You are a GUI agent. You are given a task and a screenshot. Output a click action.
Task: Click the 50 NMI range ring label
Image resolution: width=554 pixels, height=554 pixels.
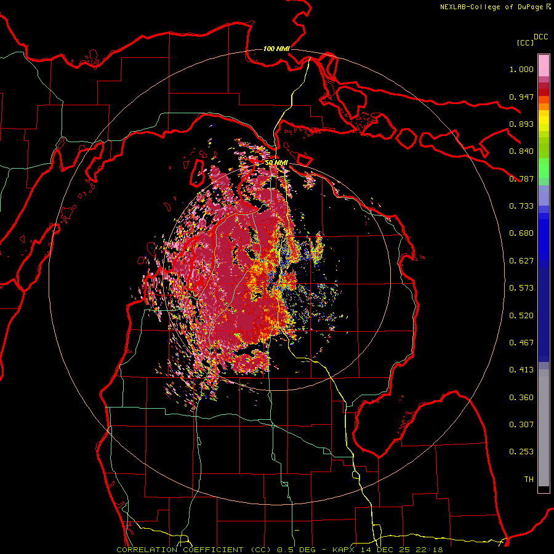pyautogui.click(x=276, y=163)
